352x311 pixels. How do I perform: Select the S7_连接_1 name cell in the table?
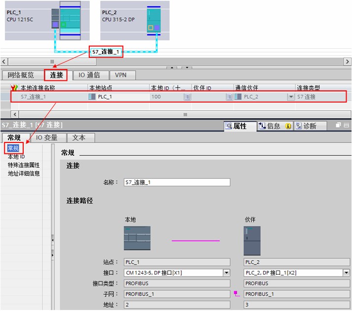pos(33,97)
